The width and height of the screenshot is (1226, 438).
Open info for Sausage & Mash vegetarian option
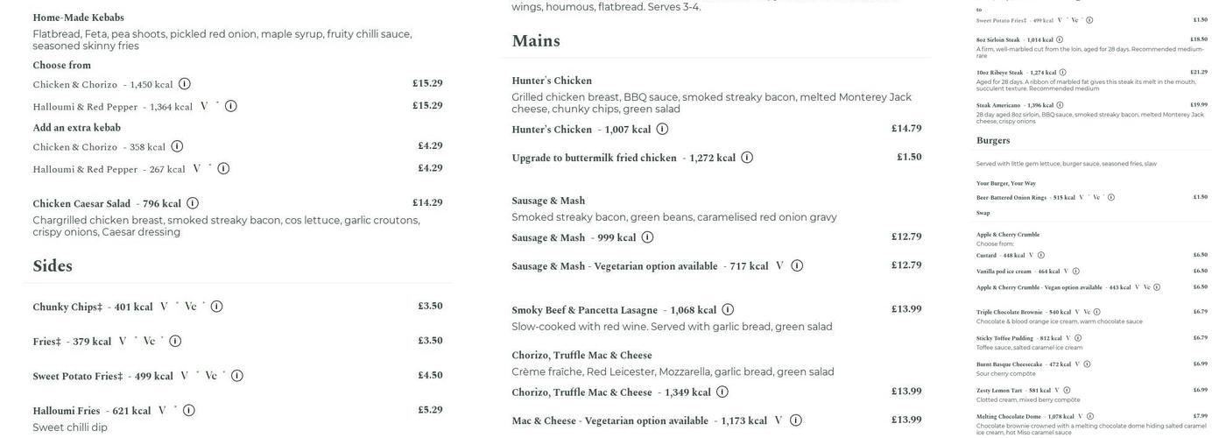click(x=797, y=266)
